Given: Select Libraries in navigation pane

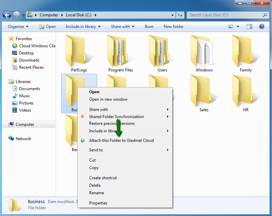Looking at the screenshot, I should pyautogui.click(x=19, y=82).
